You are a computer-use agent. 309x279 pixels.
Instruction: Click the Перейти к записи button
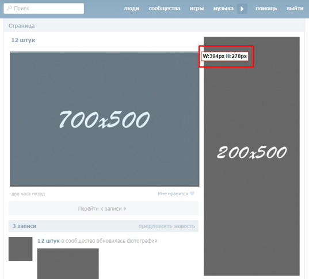point(104,208)
